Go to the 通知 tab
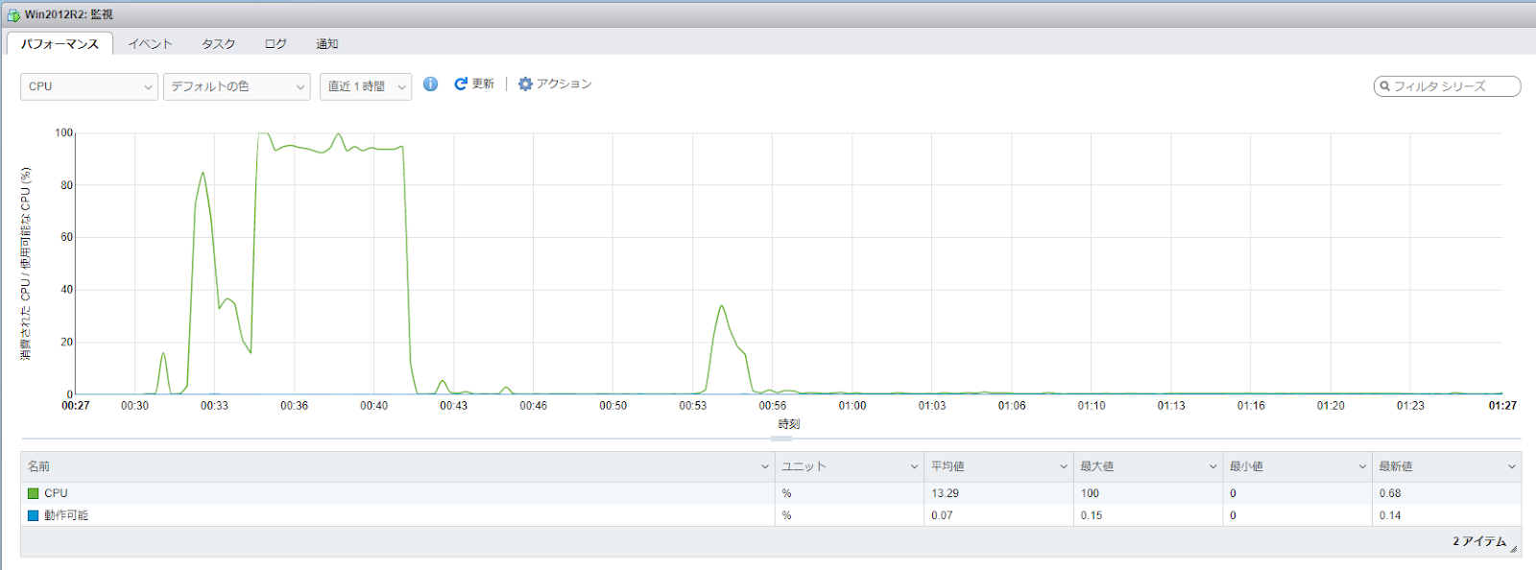Image resolution: width=1536 pixels, height=570 pixels. click(327, 44)
